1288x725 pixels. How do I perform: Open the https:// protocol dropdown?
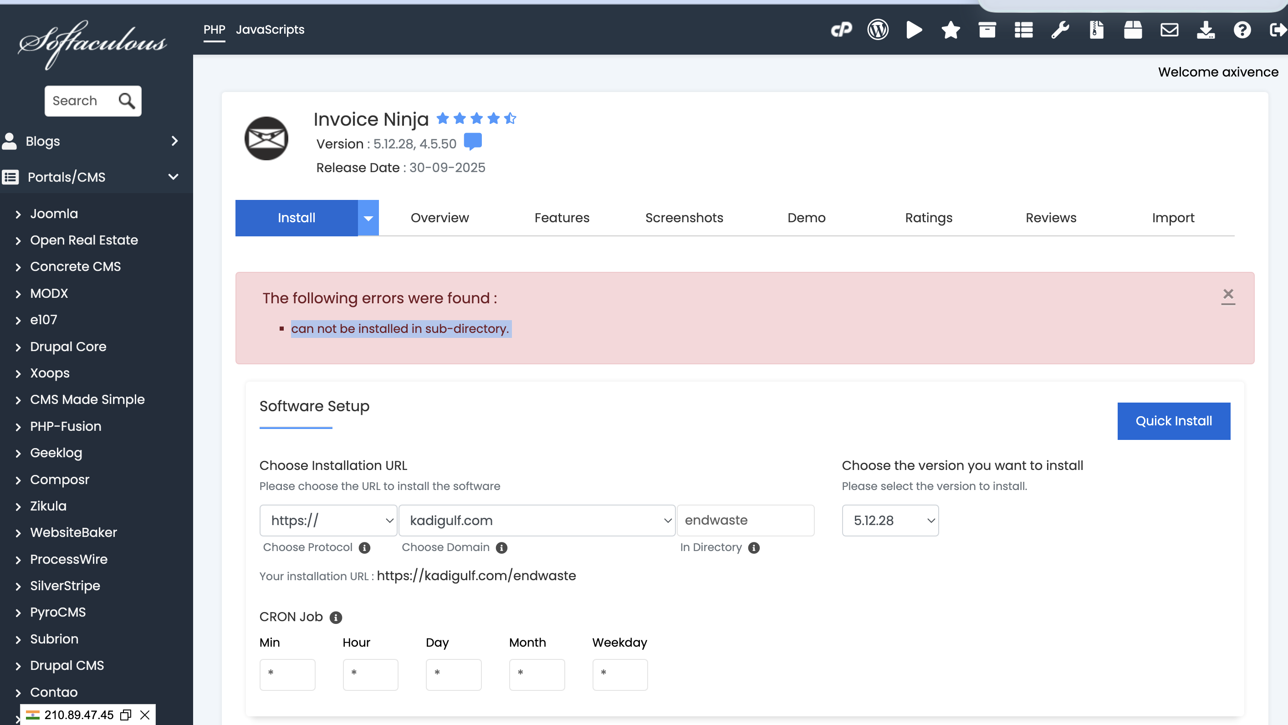328,521
